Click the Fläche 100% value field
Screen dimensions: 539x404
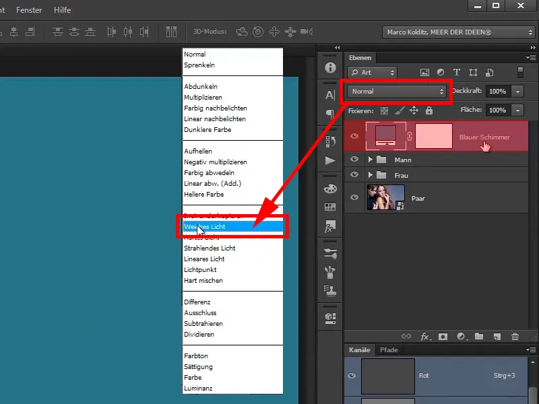497,110
